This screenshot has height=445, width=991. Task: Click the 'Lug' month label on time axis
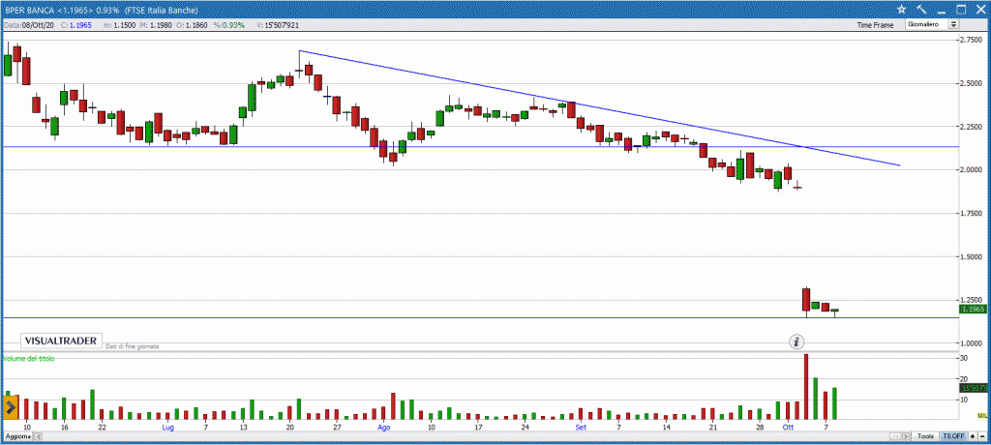coord(168,428)
